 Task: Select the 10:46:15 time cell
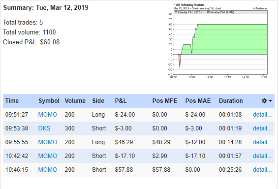[17, 170]
